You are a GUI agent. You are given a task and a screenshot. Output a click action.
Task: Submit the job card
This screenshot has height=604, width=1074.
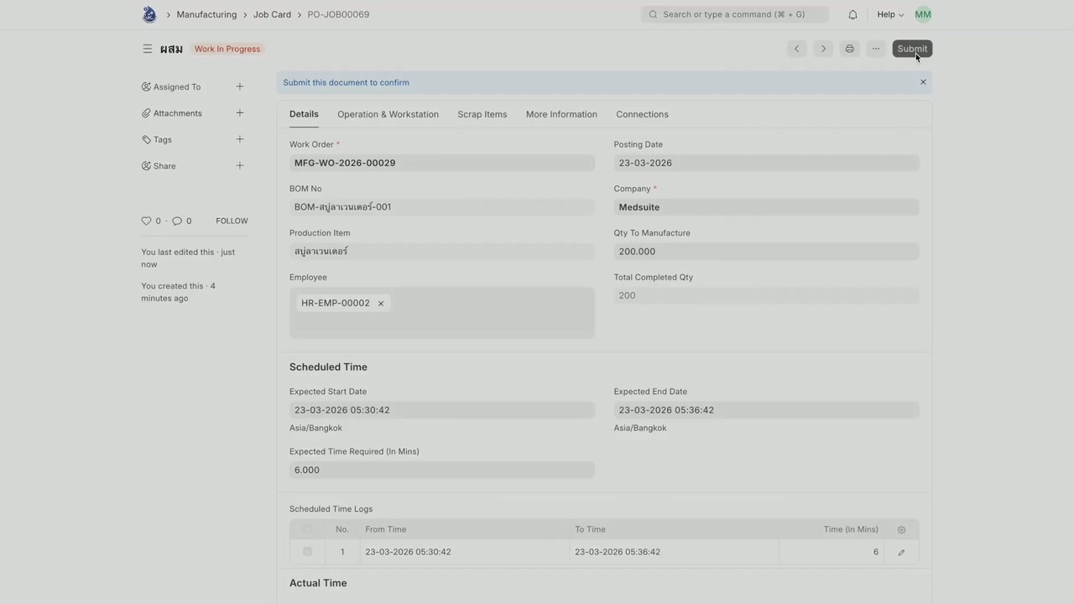coord(912,49)
